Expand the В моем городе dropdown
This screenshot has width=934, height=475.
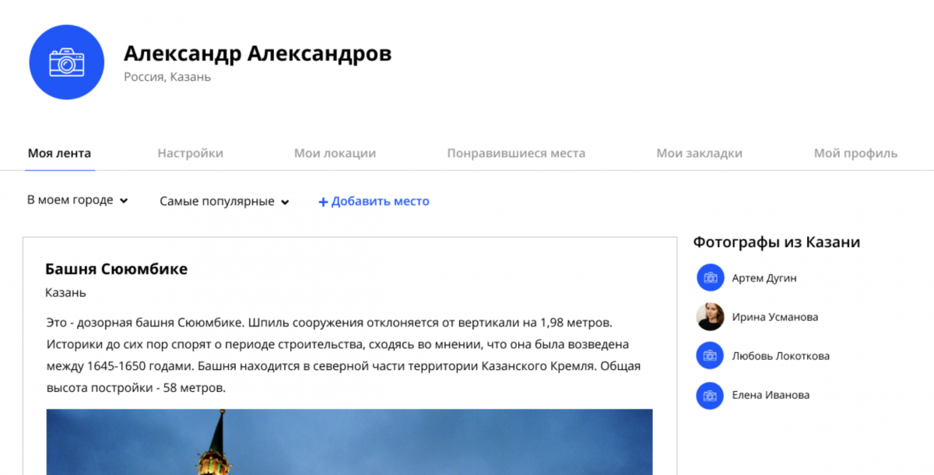pos(77,201)
